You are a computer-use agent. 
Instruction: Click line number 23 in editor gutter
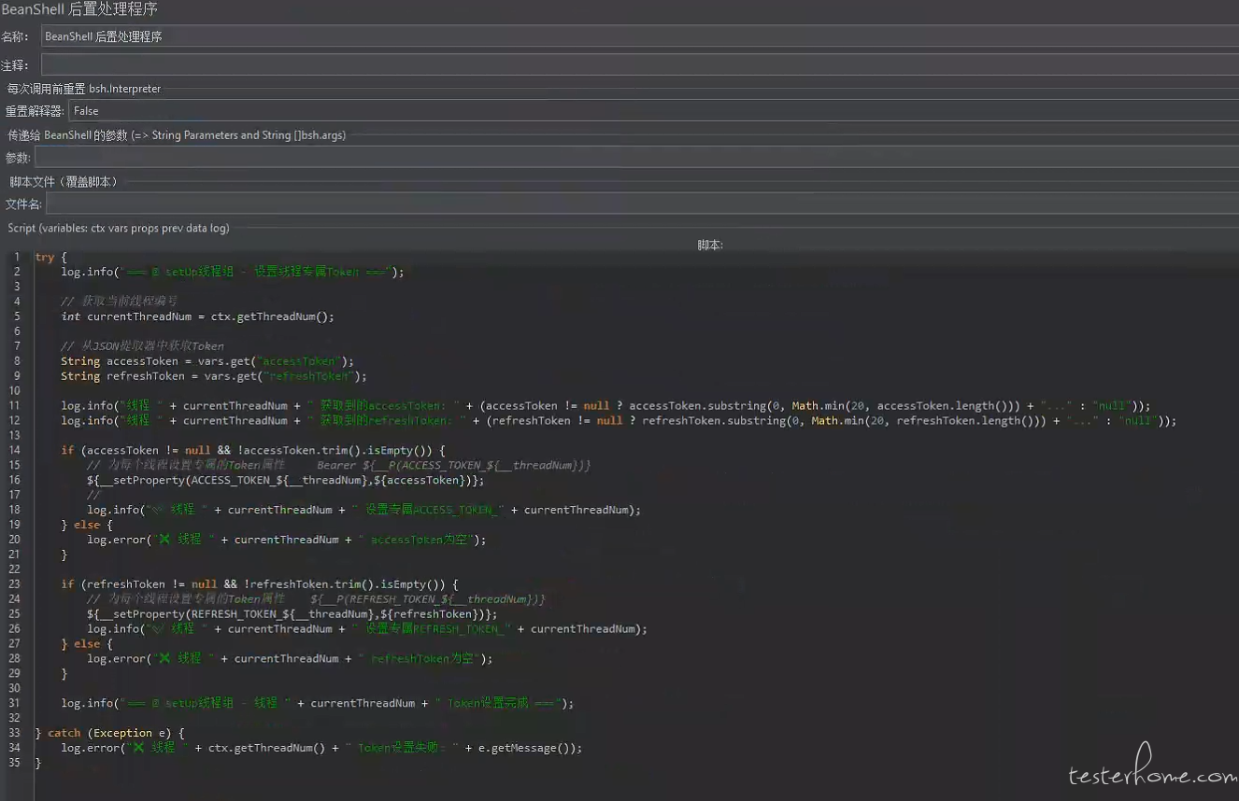[15, 584]
